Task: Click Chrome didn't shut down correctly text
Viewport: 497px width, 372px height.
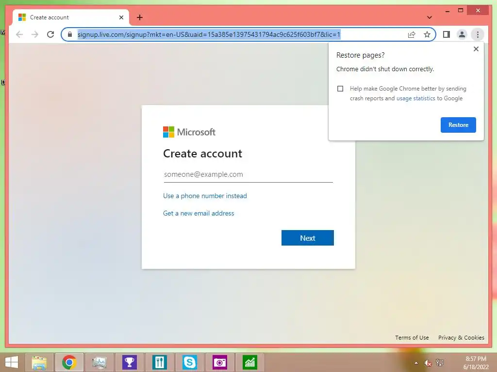Action: [x=385, y=69]
